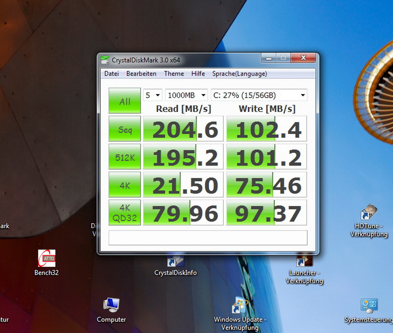Click the 4K QD32 read result 79.96

183,213
